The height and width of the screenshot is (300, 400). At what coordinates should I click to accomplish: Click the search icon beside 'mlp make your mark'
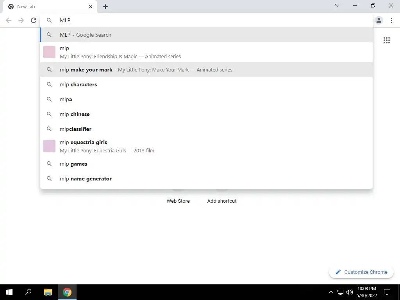49,70
